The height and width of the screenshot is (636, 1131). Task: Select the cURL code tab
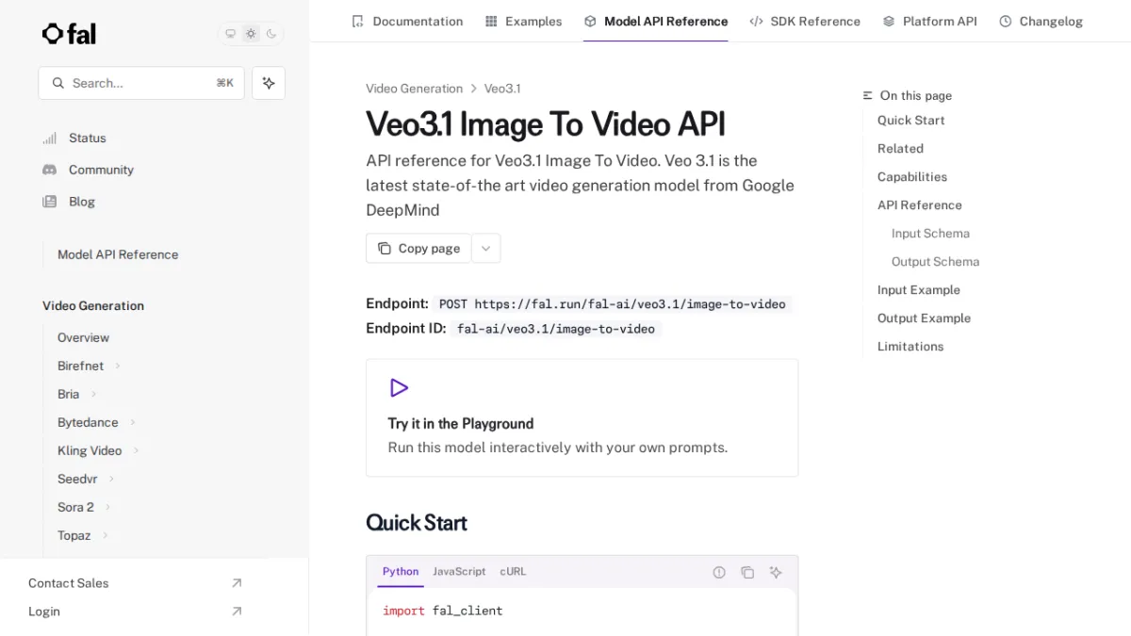pyautogui.click(x=513, y=572)
